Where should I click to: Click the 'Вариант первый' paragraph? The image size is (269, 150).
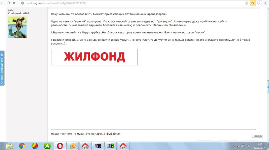(129, 32)
